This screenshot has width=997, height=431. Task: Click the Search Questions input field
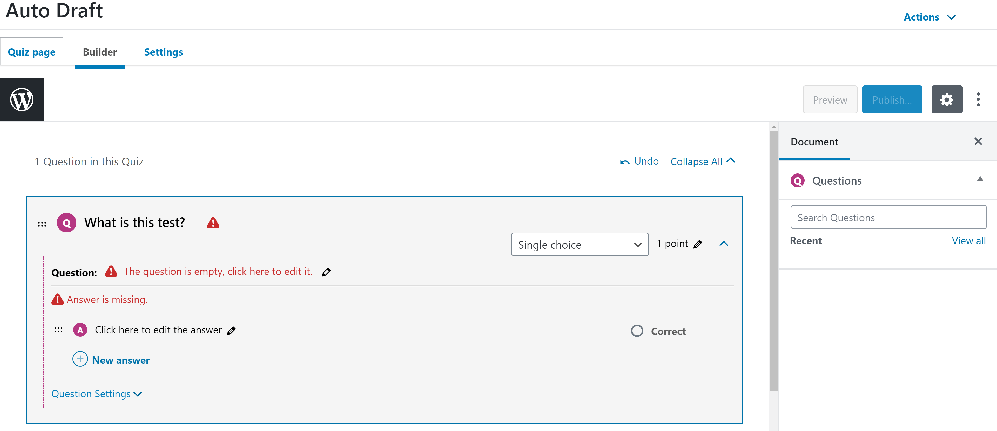click(888, 217)
